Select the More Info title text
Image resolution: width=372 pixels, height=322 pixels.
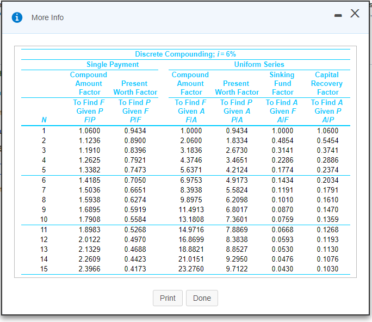coord(47,17)
